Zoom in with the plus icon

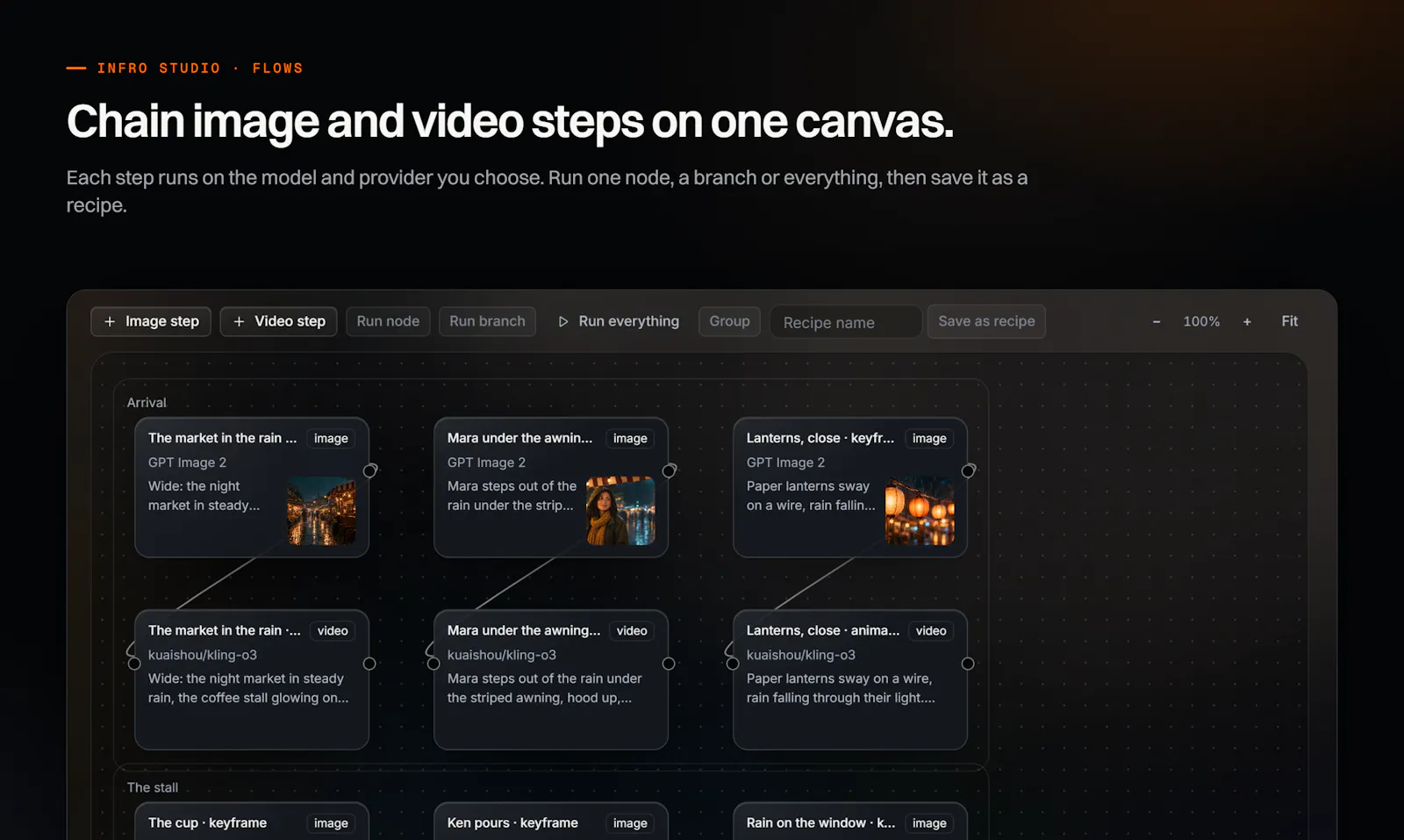click(1247, 322)
